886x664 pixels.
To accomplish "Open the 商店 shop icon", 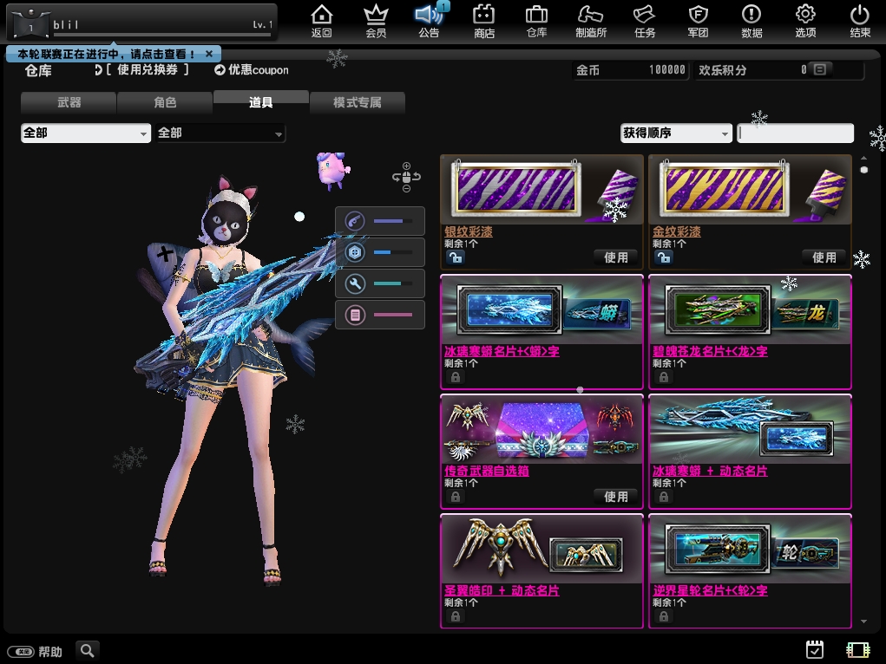I will [483, 21].
